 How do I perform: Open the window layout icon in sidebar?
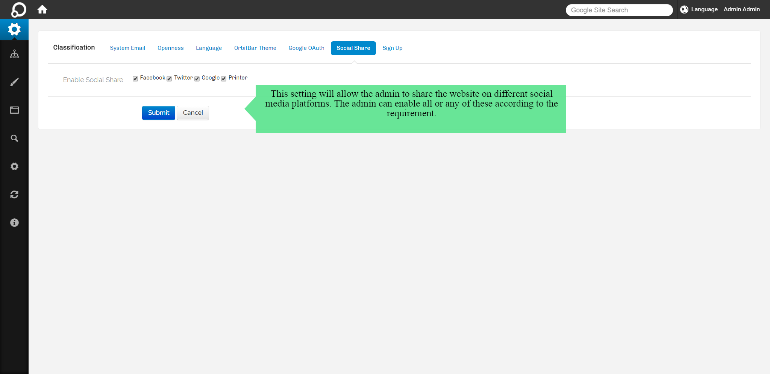tap(14, 110)
